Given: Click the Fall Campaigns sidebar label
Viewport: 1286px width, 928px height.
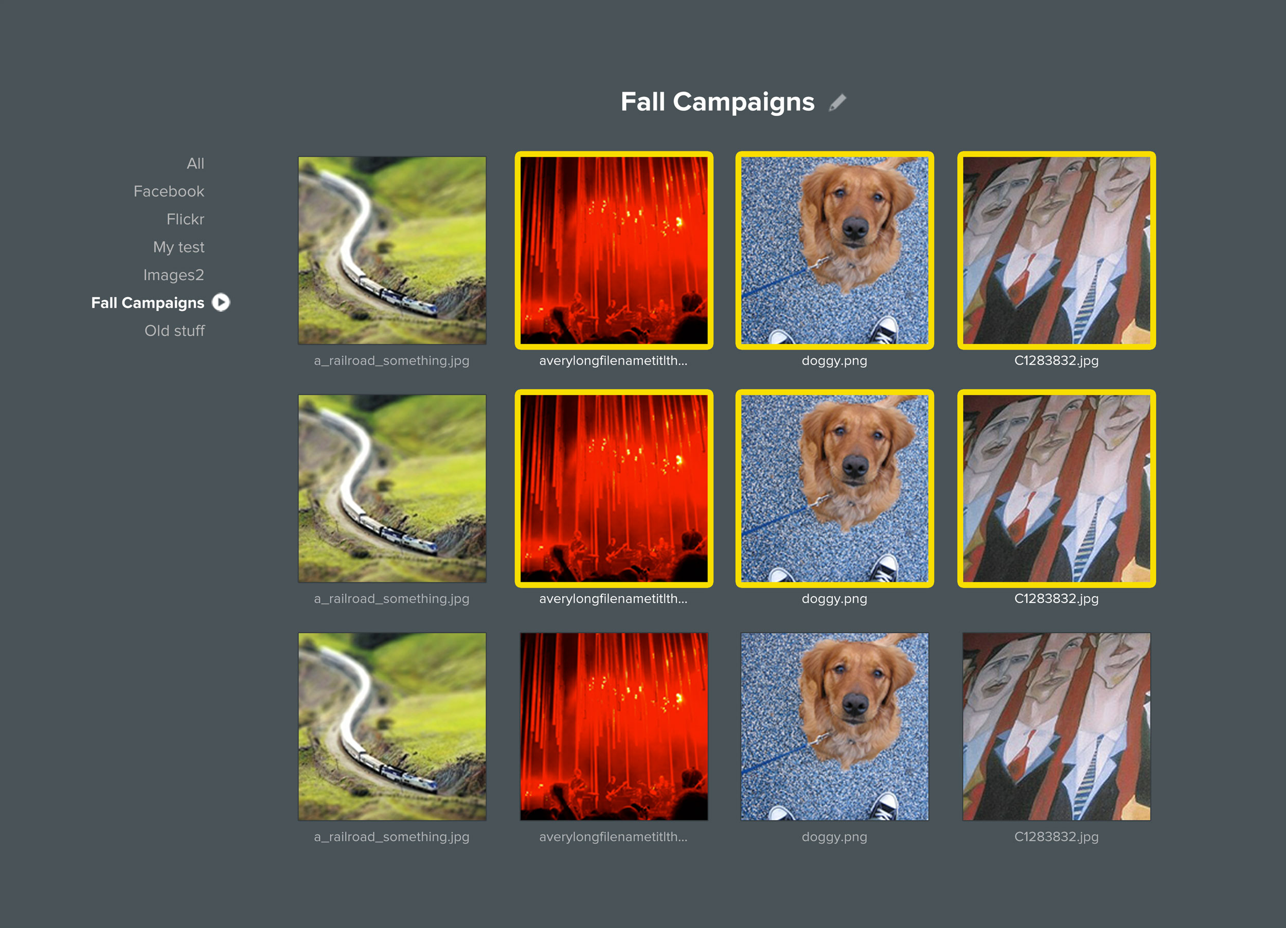Looking at the screenshot, I should [148, 302].
